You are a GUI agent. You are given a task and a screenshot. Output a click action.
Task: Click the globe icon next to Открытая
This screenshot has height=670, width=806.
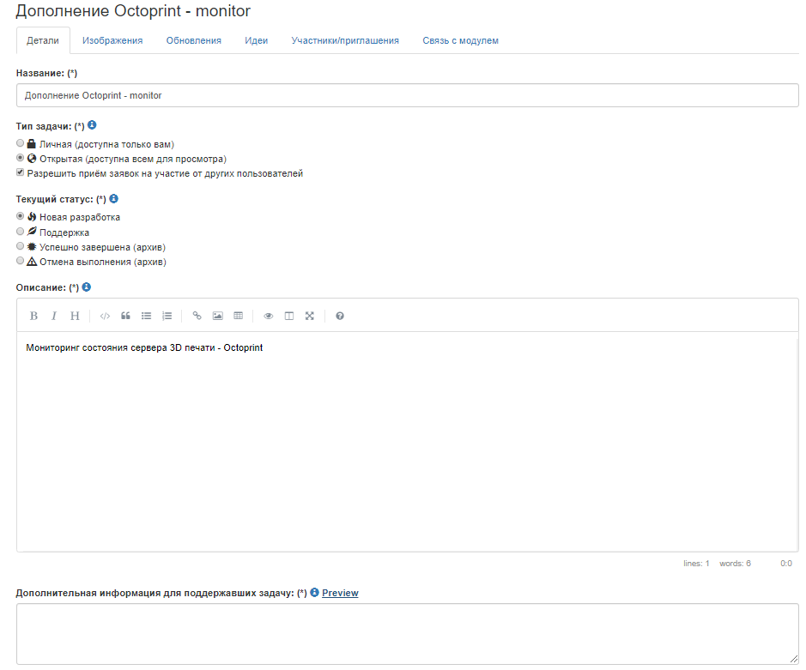tap(32, 158)
